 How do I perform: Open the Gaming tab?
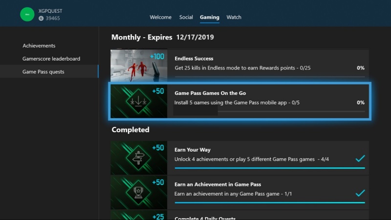click(x=210, y=17)
